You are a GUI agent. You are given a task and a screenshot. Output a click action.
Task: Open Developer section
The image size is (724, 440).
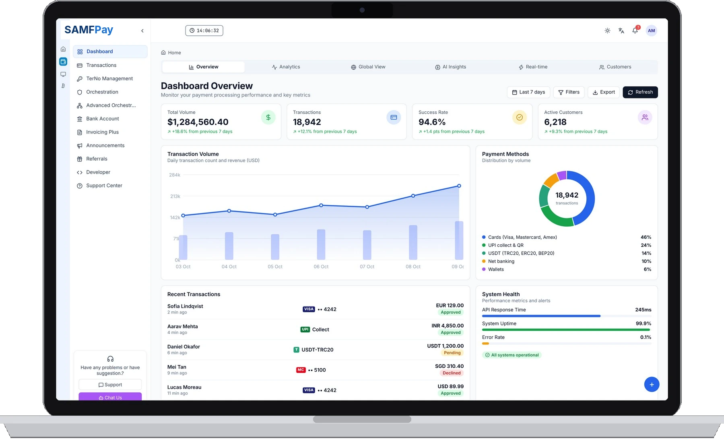[x=110, y=172]
